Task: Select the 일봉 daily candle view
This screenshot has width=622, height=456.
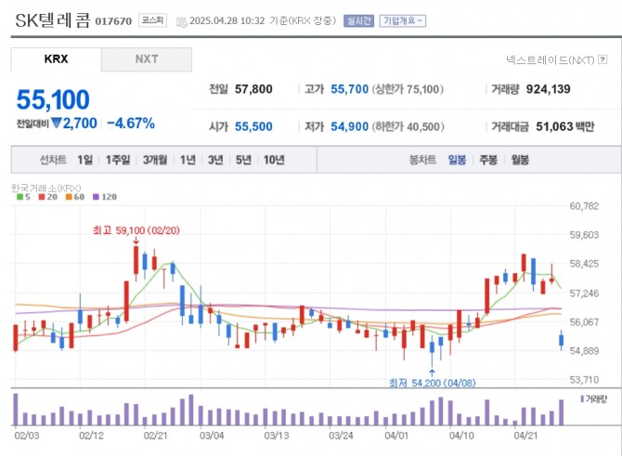Action: [458, 160]
